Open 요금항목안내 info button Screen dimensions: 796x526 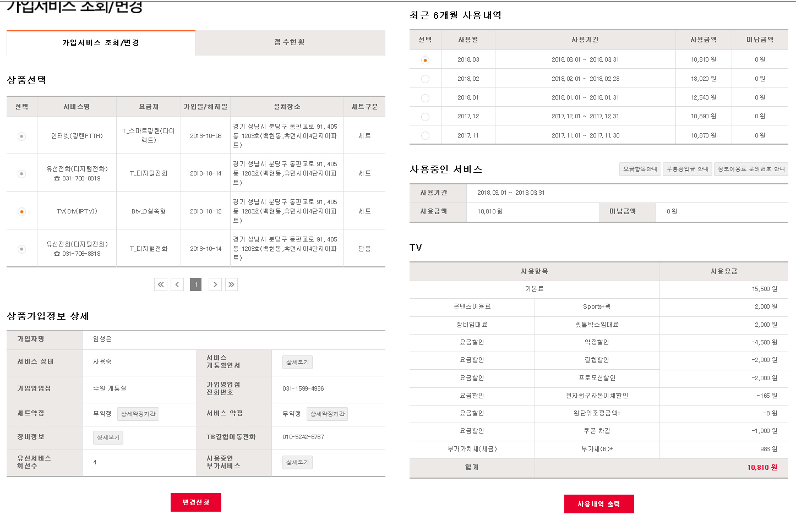click(640, 169)
